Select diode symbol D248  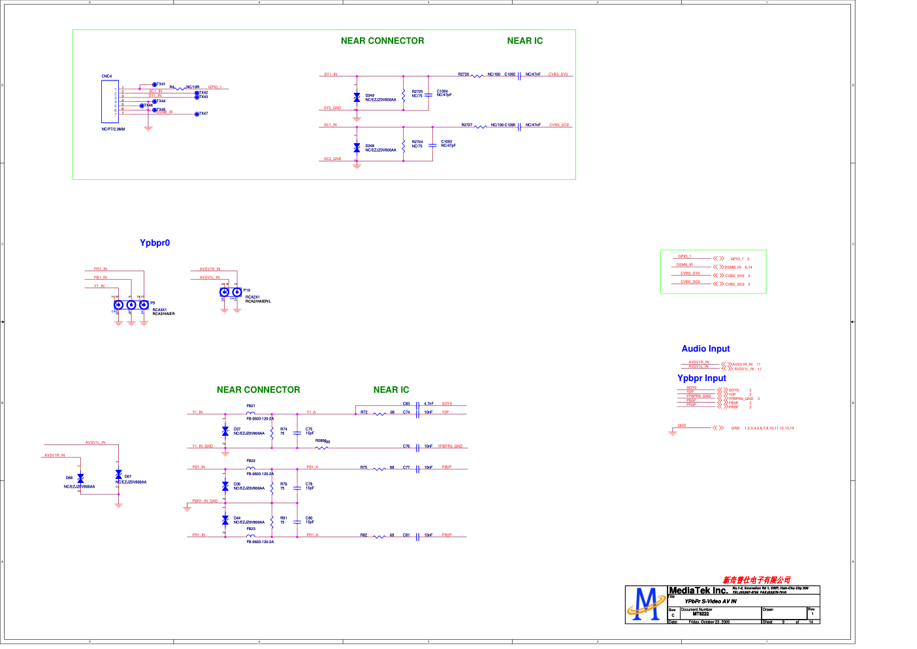pyautogui.click(x=357, y=148)
